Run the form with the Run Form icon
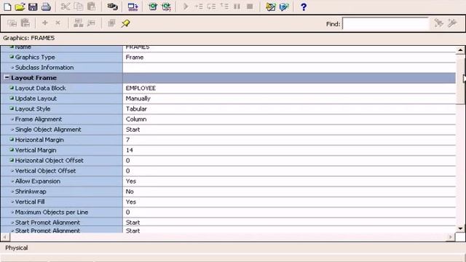Viewport: 466px width, 262px height. tap(153, 7)
